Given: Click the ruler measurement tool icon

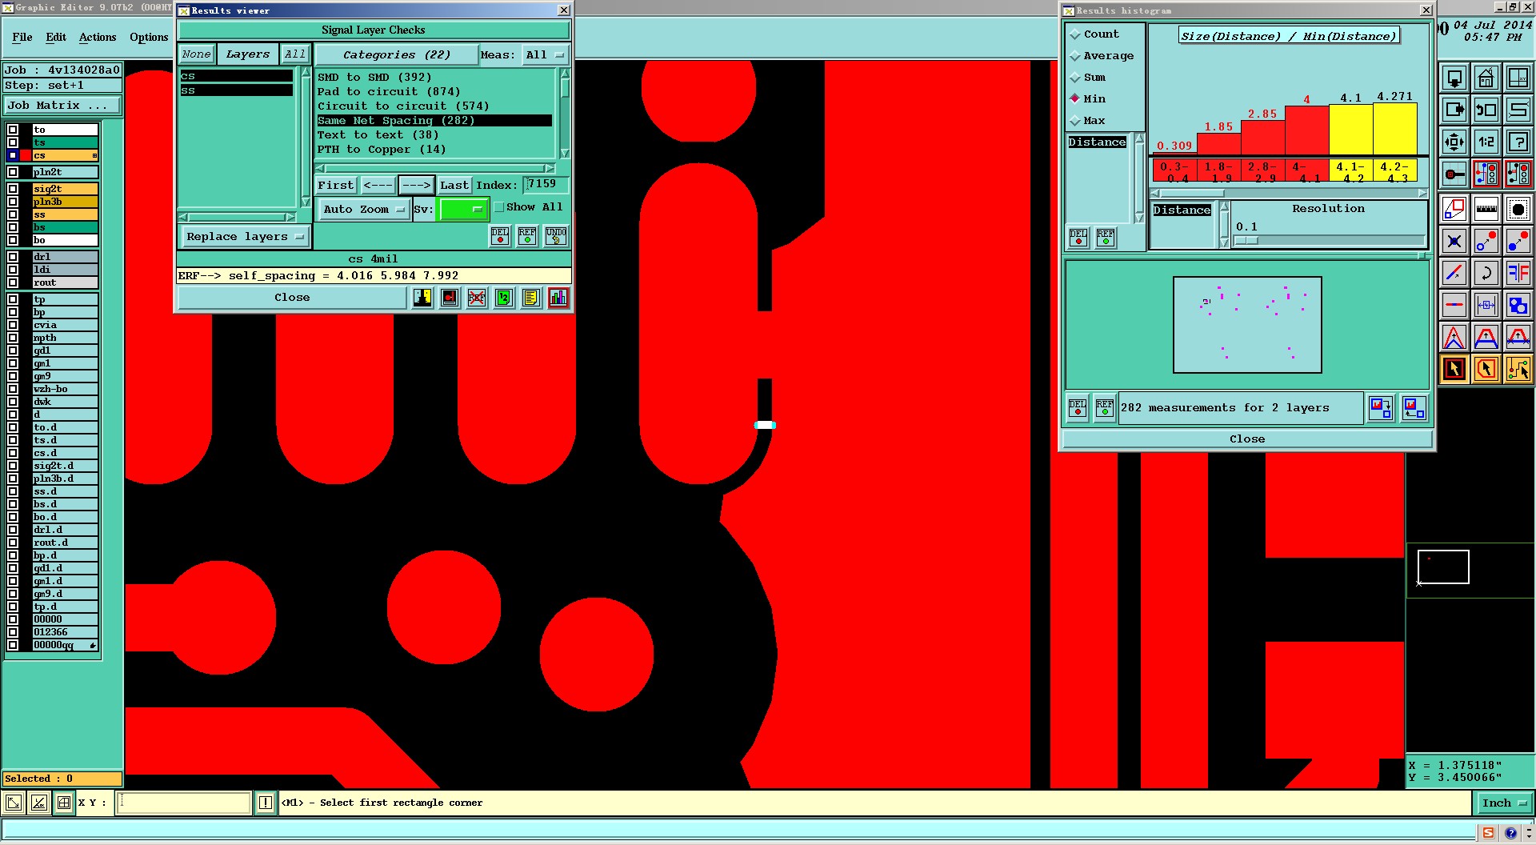Looking at the screenshot, I should point(1486,209).
